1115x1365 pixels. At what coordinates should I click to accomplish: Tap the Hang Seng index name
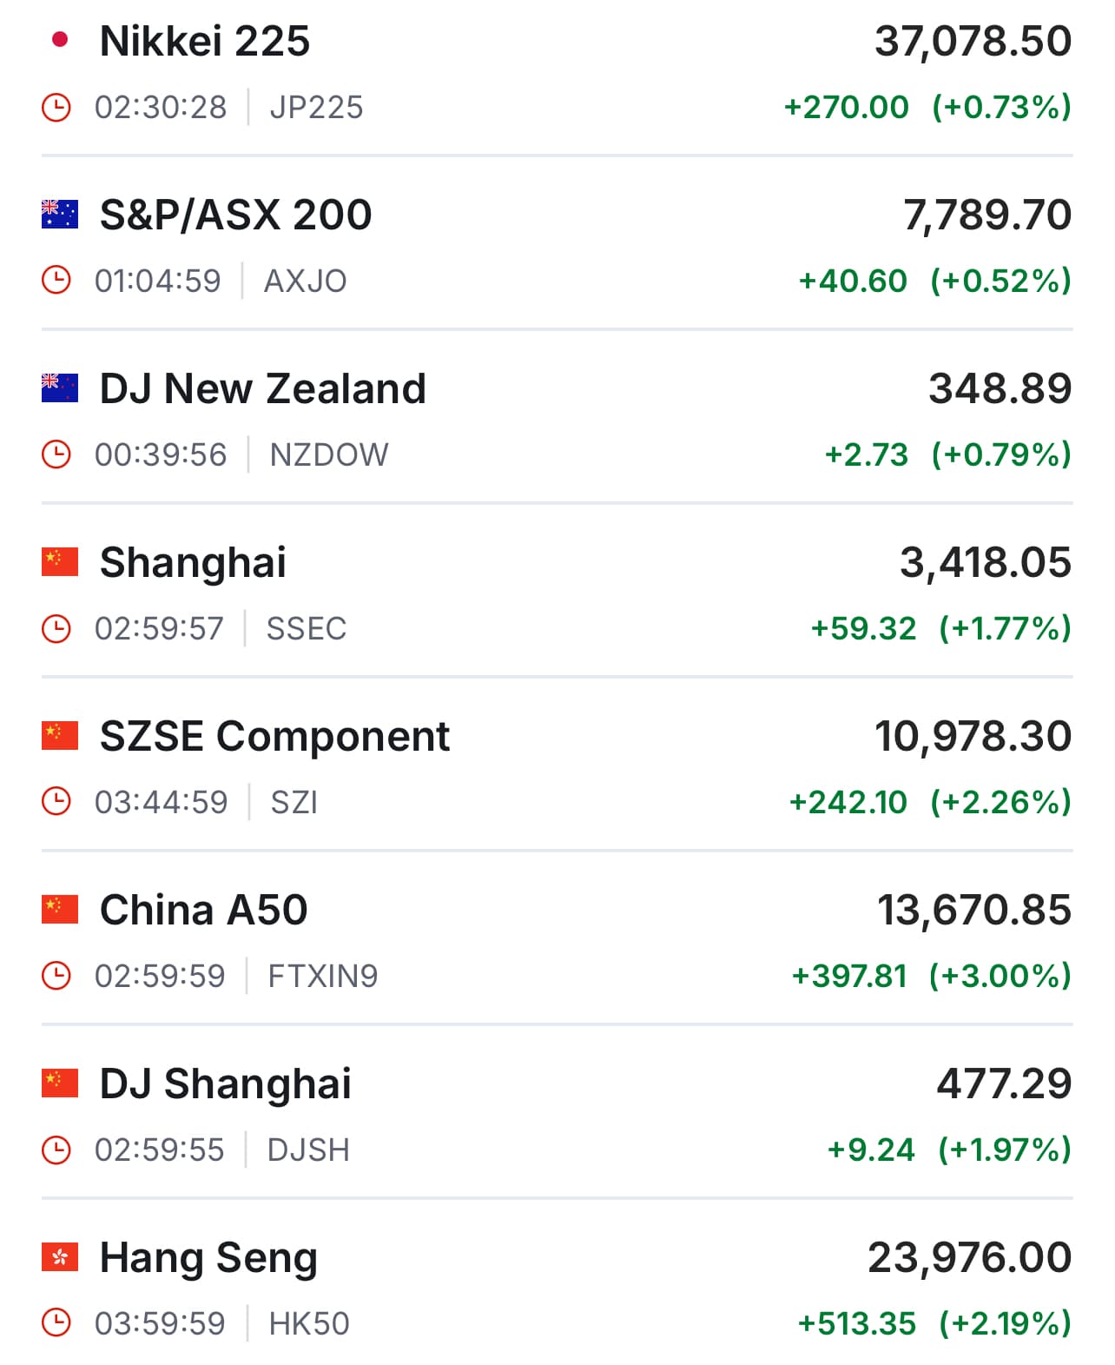click(x=208, y=1257)
